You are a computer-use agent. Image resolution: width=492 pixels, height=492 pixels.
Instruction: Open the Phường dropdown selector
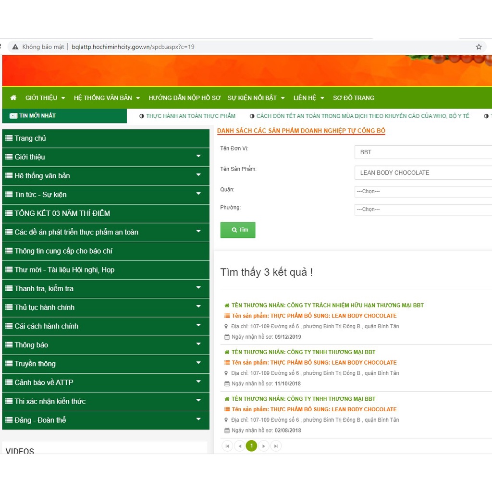click(423, 209)
